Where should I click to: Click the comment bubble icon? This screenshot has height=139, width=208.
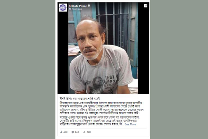[73, 132]
